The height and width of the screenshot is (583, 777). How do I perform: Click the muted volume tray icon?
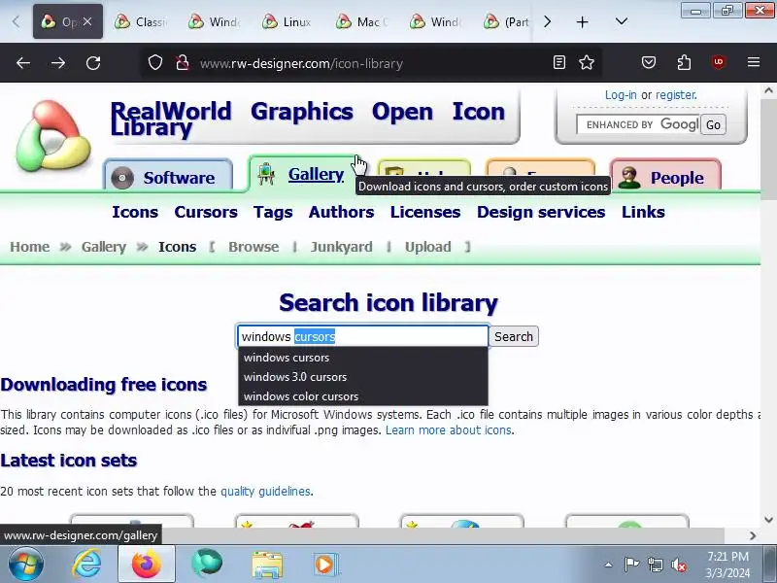click(x=678, y=565)
